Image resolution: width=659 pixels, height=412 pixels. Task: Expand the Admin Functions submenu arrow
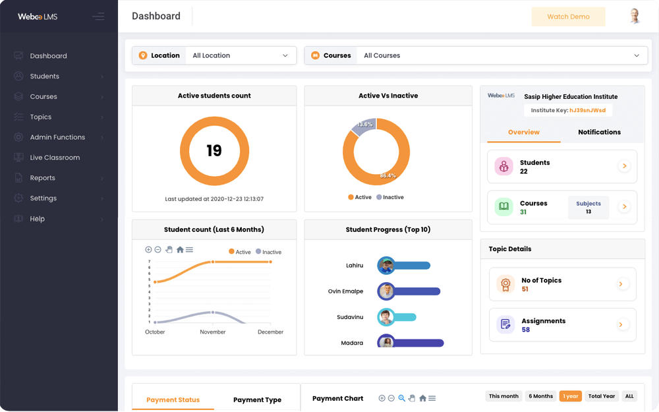(102, 138)
